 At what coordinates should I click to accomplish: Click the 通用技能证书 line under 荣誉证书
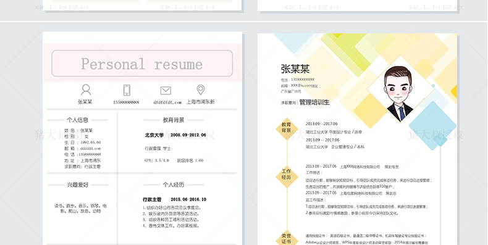pos(366,236)
